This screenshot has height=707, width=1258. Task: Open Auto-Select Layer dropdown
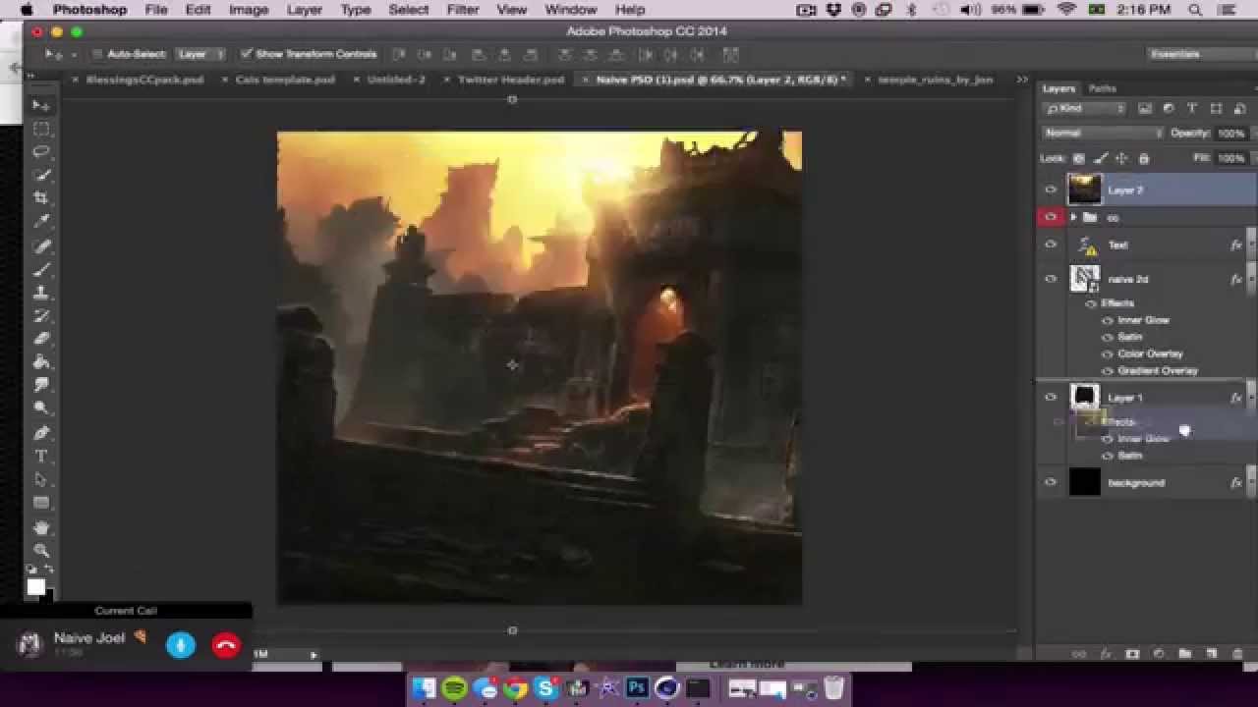point(200,55)
